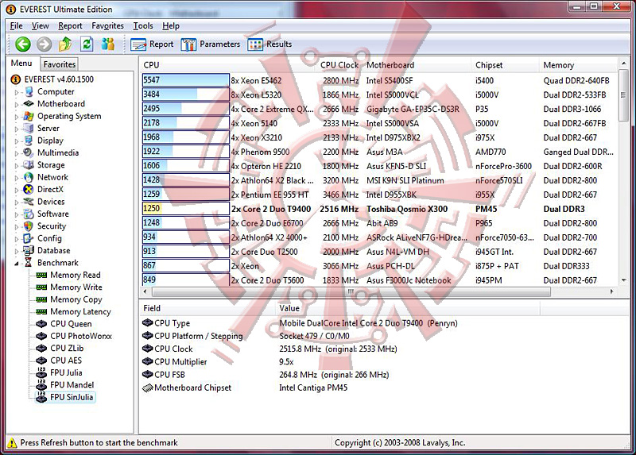
Task: Open the Results toolbar button
Action: [x=270, y=44]
